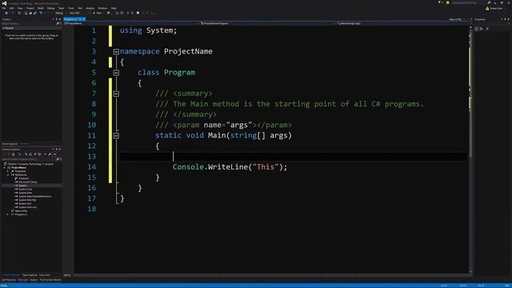This screenshot has width=512, height=288.
Task: Collapse the namespace ProjectName block
Action: [x=116, y=51]
